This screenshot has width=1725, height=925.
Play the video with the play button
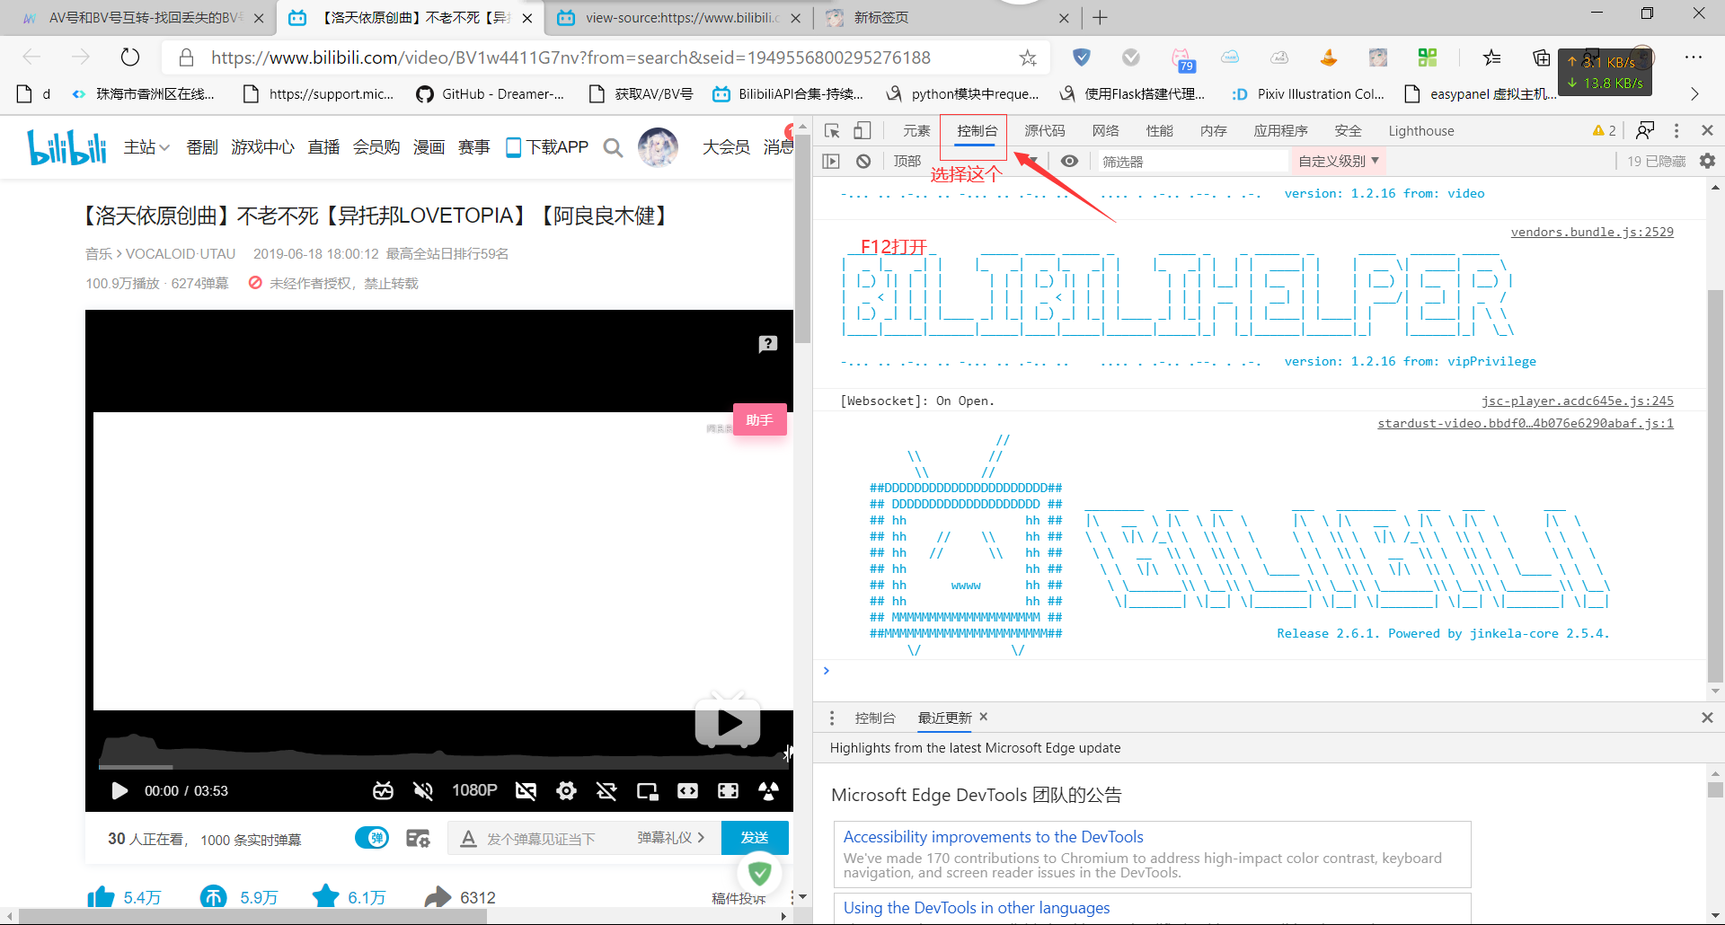tap(119, 791)
